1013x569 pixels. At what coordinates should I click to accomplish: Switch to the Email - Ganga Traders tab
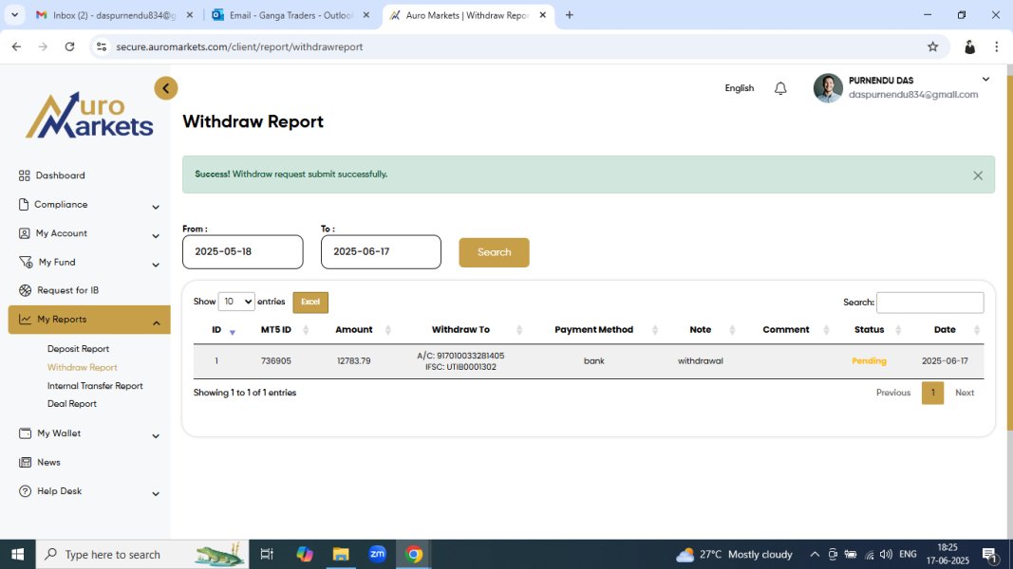(290, 15)
